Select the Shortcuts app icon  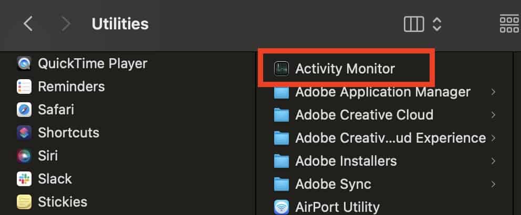coord(24,133)
